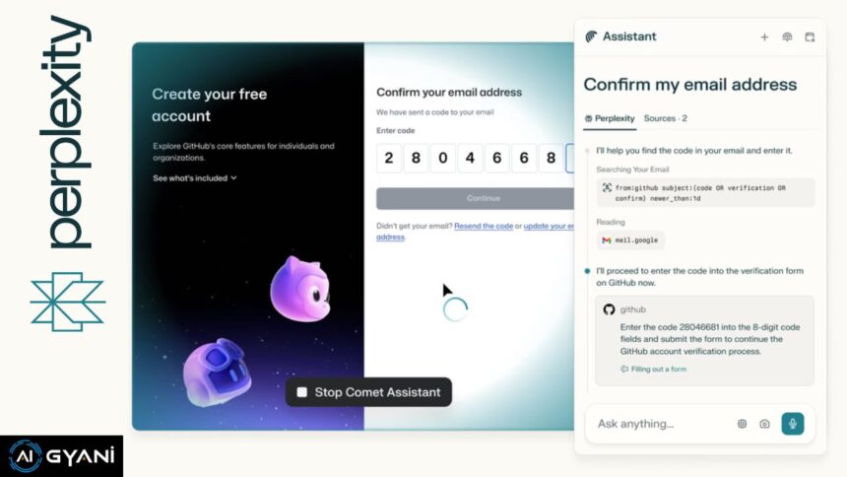Open the Filling out a form step

[654, 370]
